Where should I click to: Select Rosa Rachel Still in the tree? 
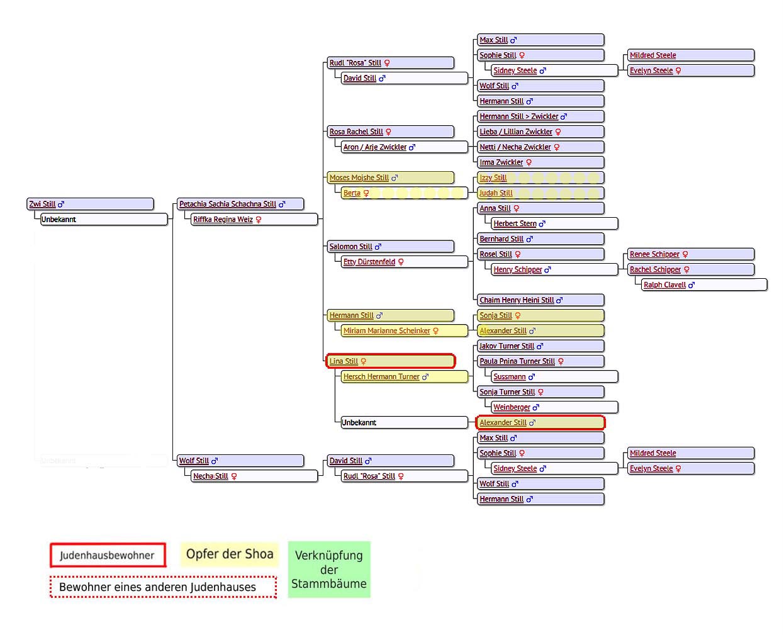click(356, 132)
